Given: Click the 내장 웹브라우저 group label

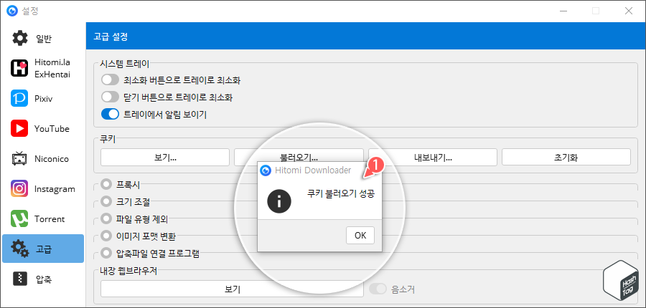Looking at the screenshot, I should click(129, 271).
